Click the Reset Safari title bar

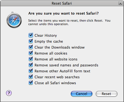click(62, 3)
